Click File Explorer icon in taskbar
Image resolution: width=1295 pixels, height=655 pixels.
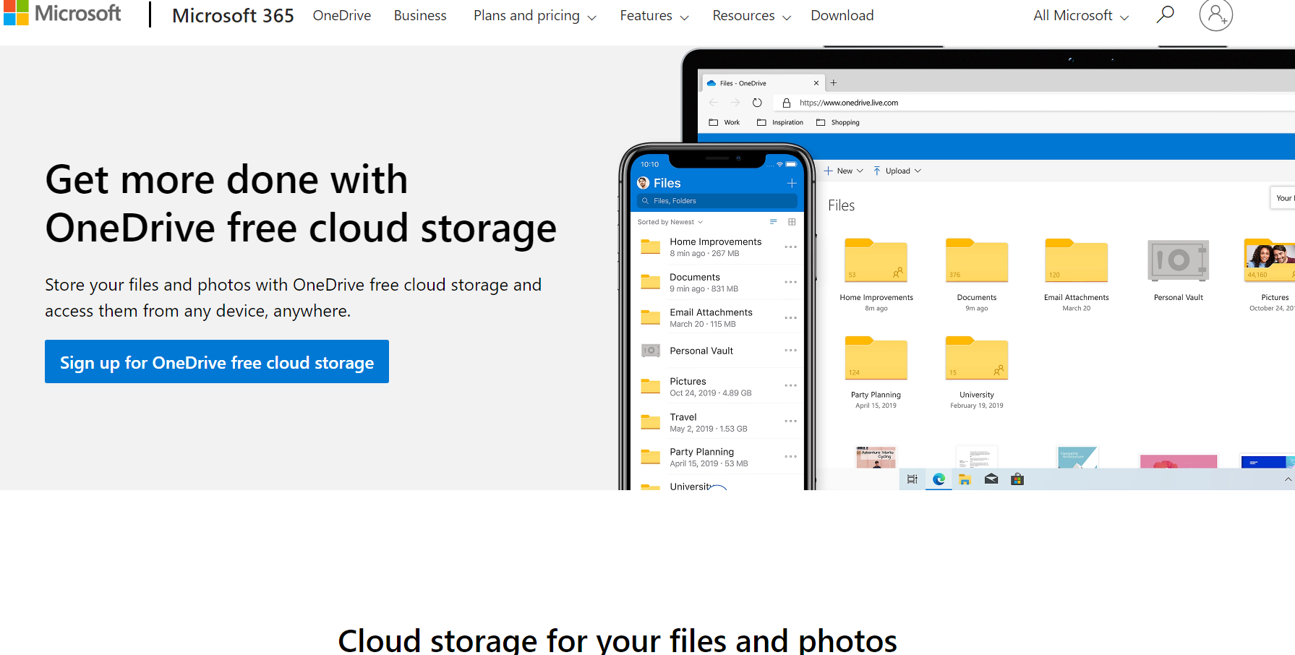tap(965, 479)
